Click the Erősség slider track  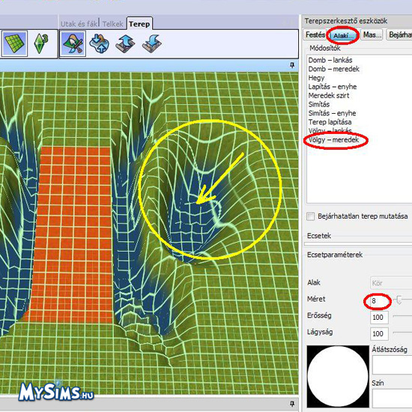click(x=402, y=316)
